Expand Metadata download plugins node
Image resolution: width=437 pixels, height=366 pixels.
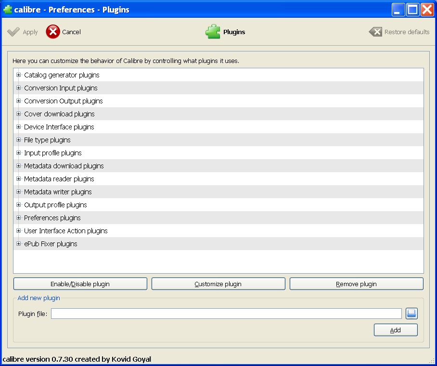18,166
